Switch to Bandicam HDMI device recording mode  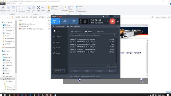coord(74,21)
